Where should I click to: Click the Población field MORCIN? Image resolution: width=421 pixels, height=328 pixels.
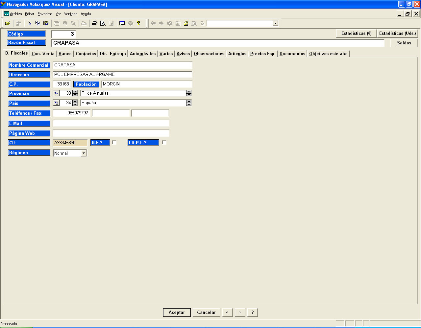pyautogui.click(x=147, y=84)
